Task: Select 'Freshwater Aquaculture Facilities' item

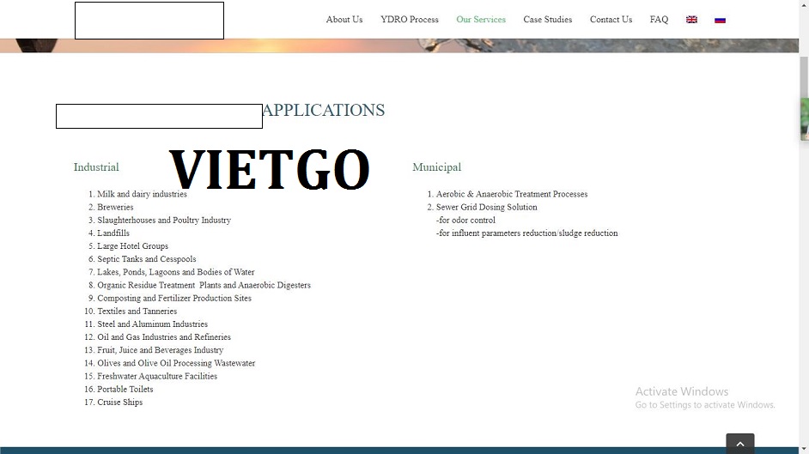Action: pos(157,376)
